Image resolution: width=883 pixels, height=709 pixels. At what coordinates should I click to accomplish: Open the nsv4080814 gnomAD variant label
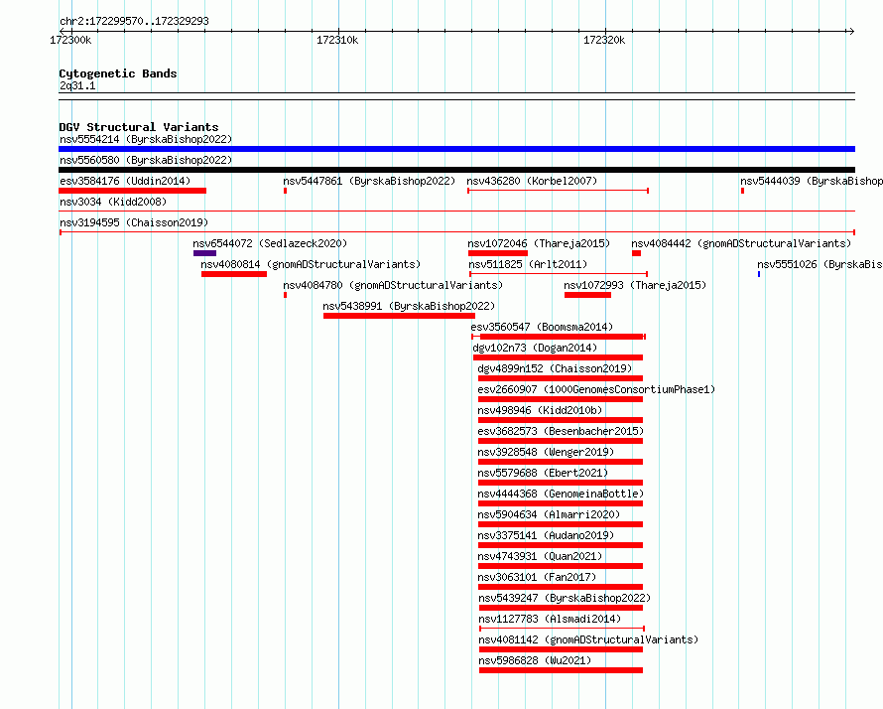pos(311,264)
